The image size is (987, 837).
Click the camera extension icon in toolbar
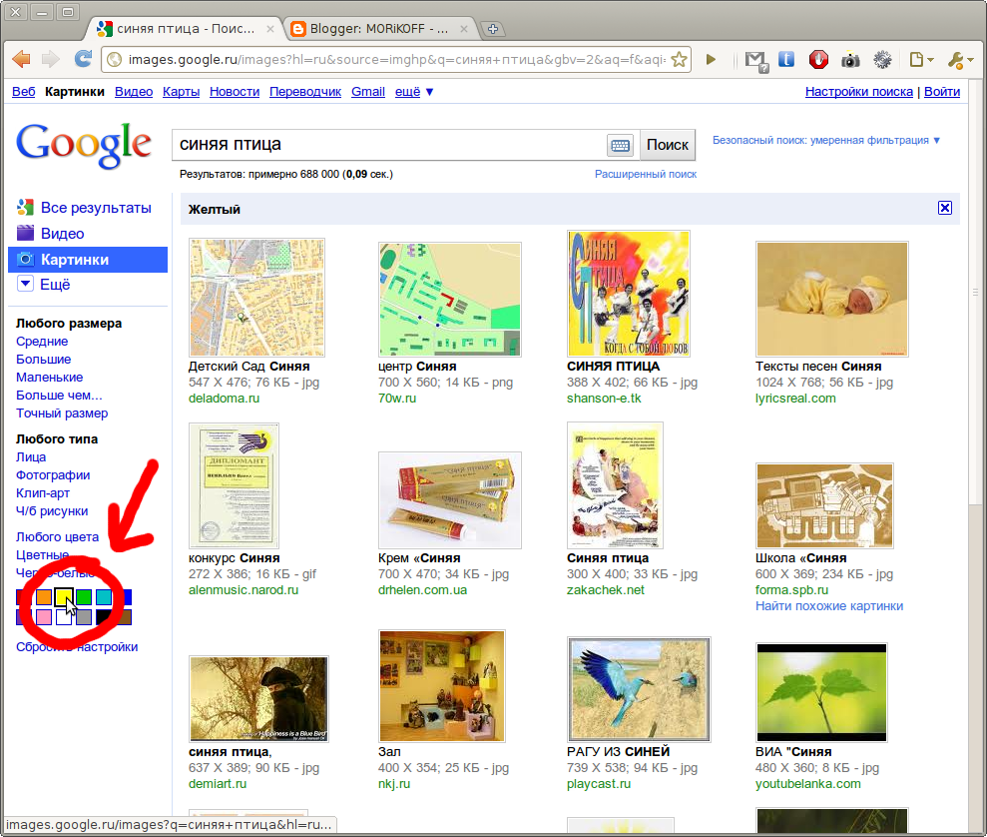click(x=850, y=60)
